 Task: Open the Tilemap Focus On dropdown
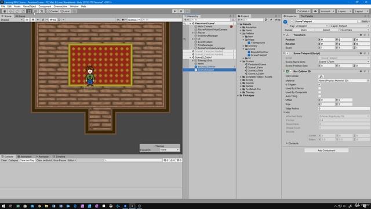tap(169, 150)
